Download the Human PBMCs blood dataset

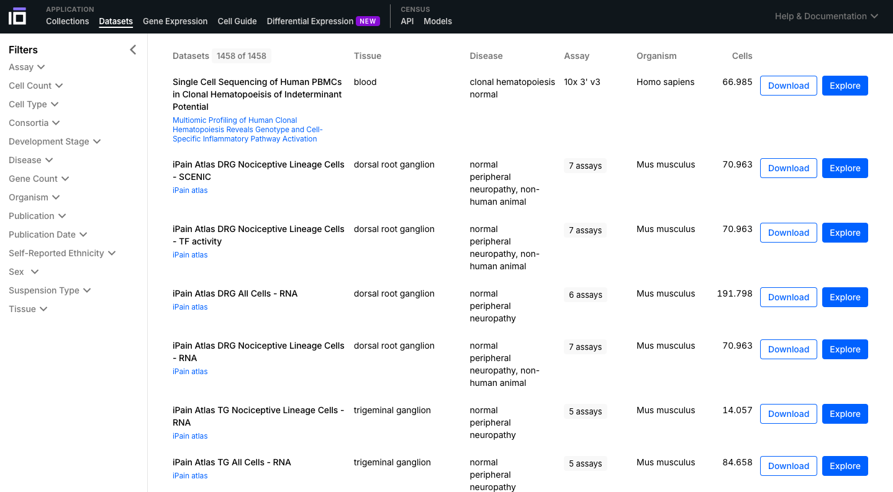(788, 86)
